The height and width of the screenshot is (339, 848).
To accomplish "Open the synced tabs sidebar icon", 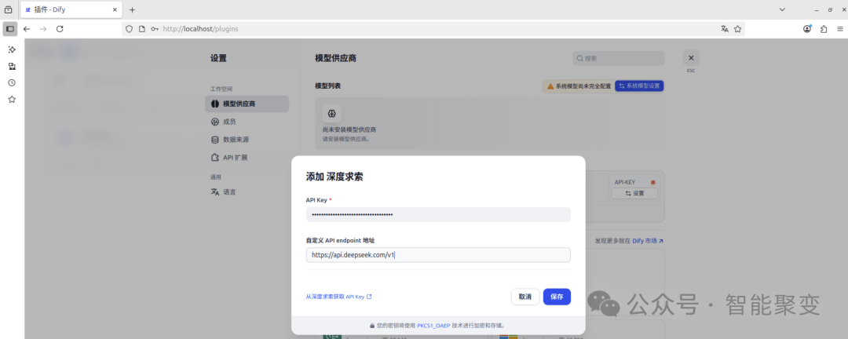I will click(12, 66).
